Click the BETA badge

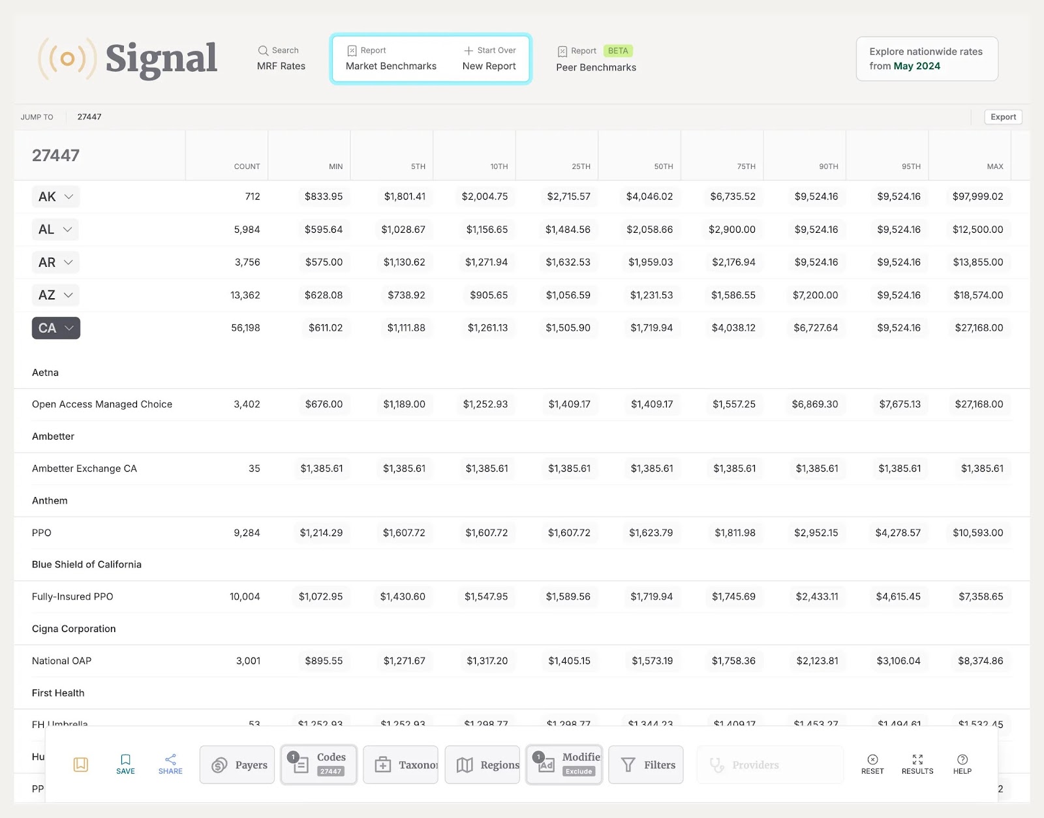617,51
